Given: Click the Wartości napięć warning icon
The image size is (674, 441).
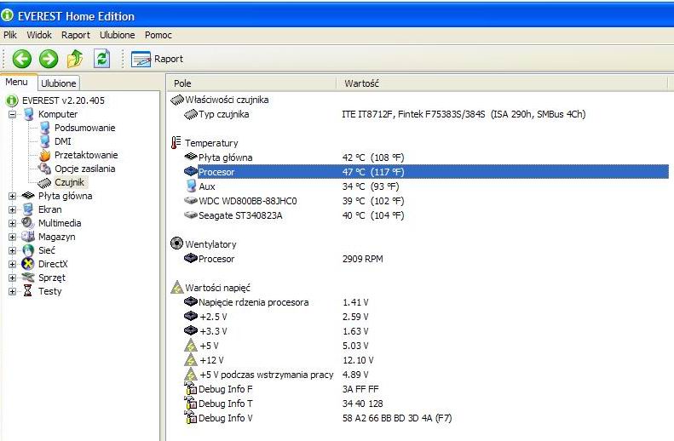Looking at the screenshot, I should click(x=176, y=287).
